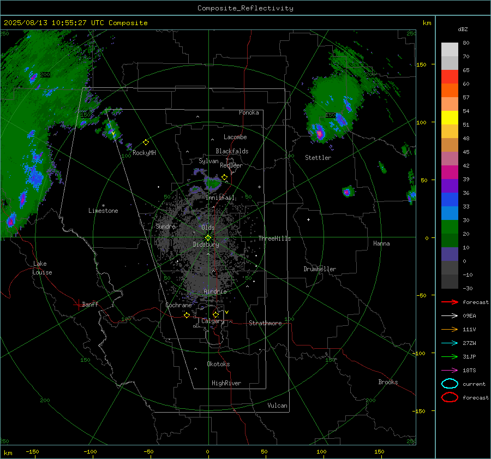Click the light blue swatch below 33 dBZ
491x459 pixels.
coord(450,213)
